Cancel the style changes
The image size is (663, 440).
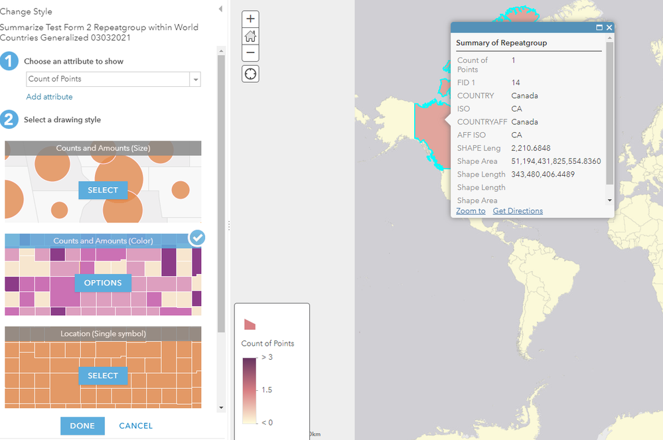click(136, 425)
